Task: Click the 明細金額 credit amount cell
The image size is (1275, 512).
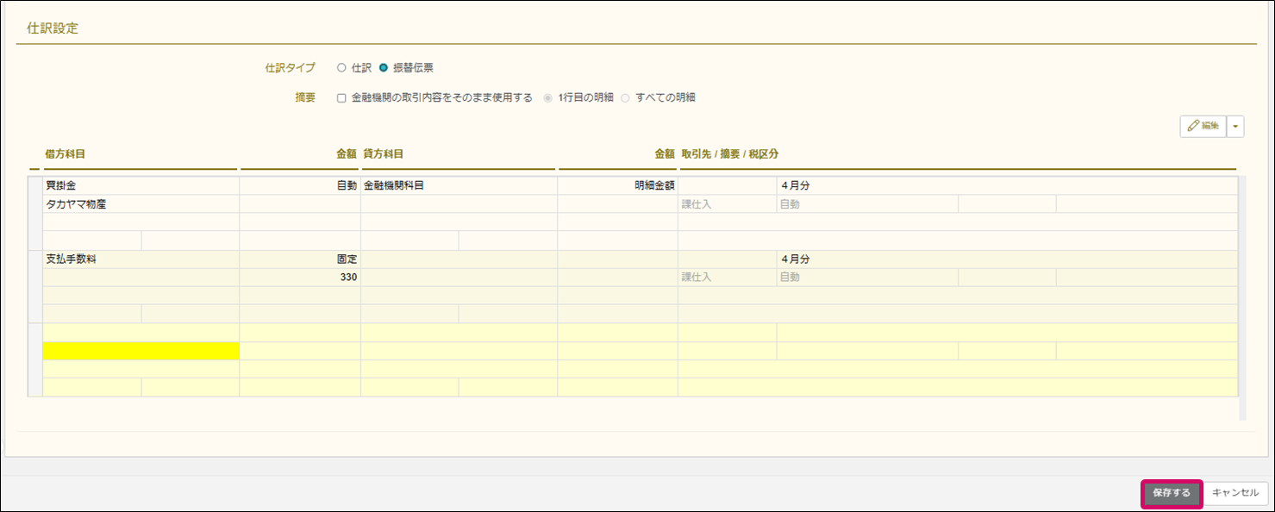Action: click(617, 185)
